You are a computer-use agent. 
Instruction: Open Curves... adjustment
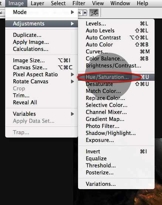coord(116,52)
